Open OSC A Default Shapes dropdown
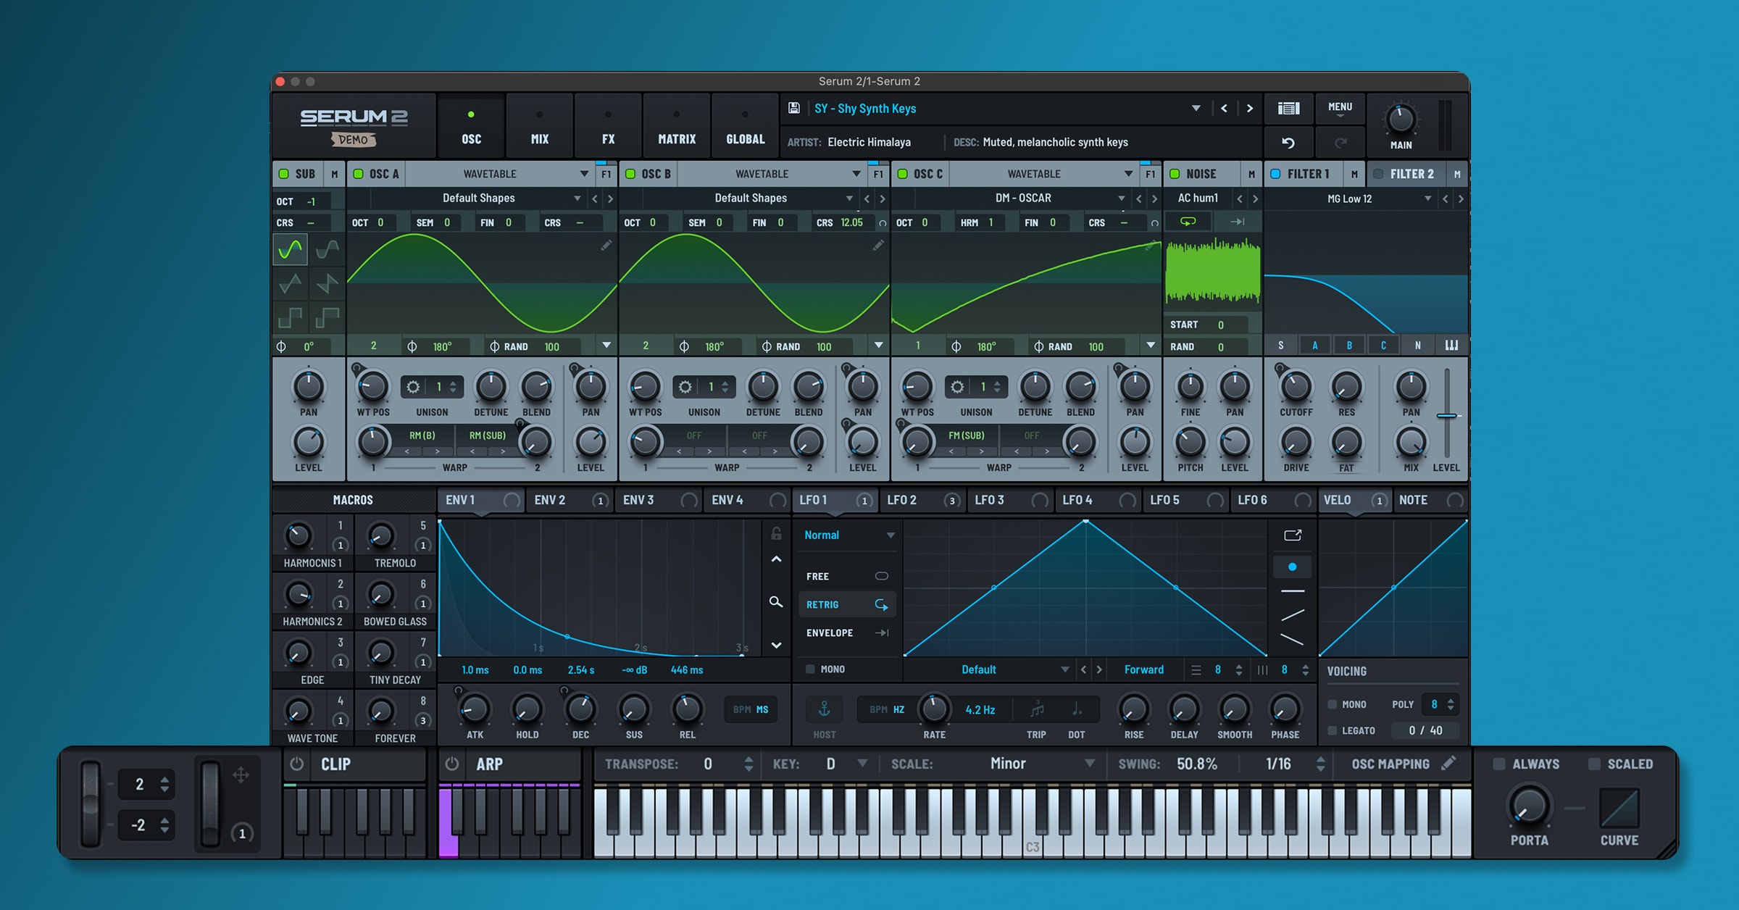 pyautogui.click(x=577, y=199)
